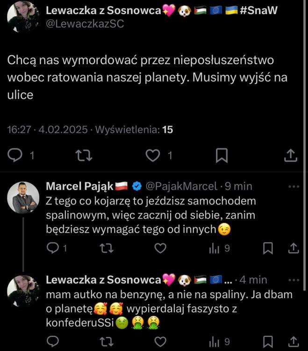Open Lewaczka's avatar on the bottom reply
308x351 pixels.
pos(23,290)
